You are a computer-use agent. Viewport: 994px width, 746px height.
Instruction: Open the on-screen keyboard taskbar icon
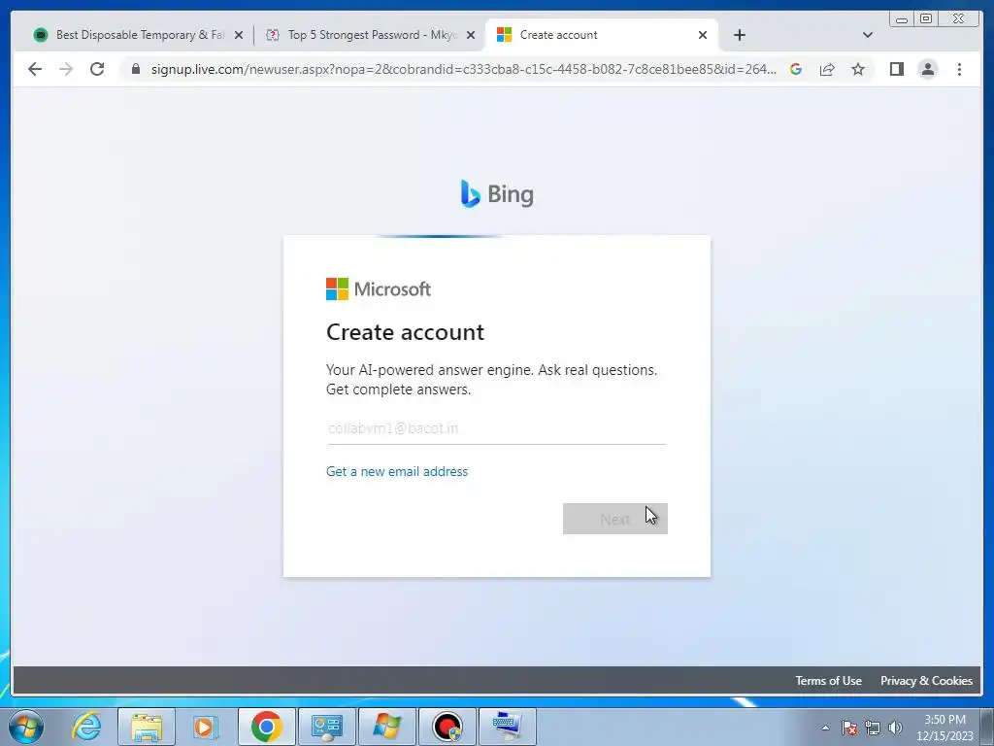(508, 727)
